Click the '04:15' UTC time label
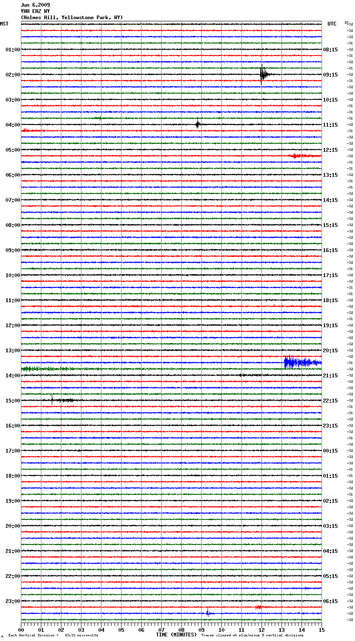This screenshot has width=355, height=641. click(x=330, y=551)
